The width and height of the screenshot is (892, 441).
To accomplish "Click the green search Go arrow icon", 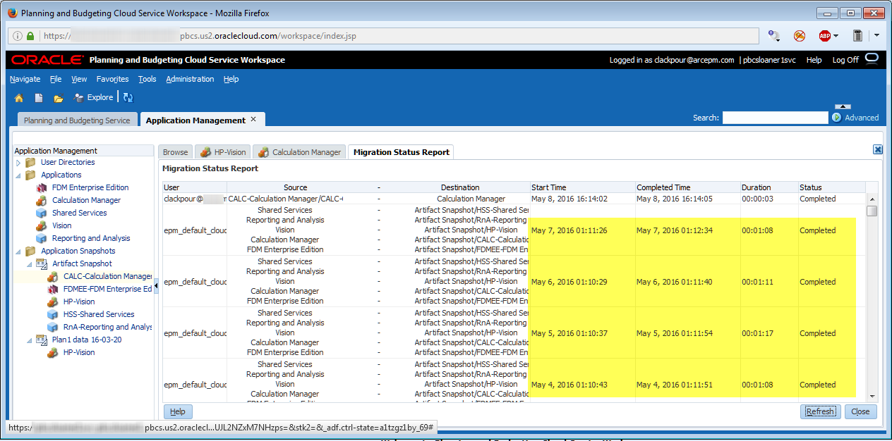I will pyautogui.click(x=836, y=118).
